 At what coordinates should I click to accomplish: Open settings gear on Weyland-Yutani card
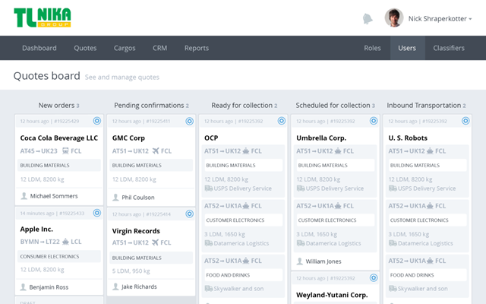point(374,277)
